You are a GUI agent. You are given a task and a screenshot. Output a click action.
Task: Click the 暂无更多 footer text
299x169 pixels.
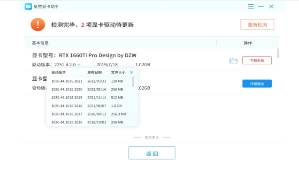point(152,138)
